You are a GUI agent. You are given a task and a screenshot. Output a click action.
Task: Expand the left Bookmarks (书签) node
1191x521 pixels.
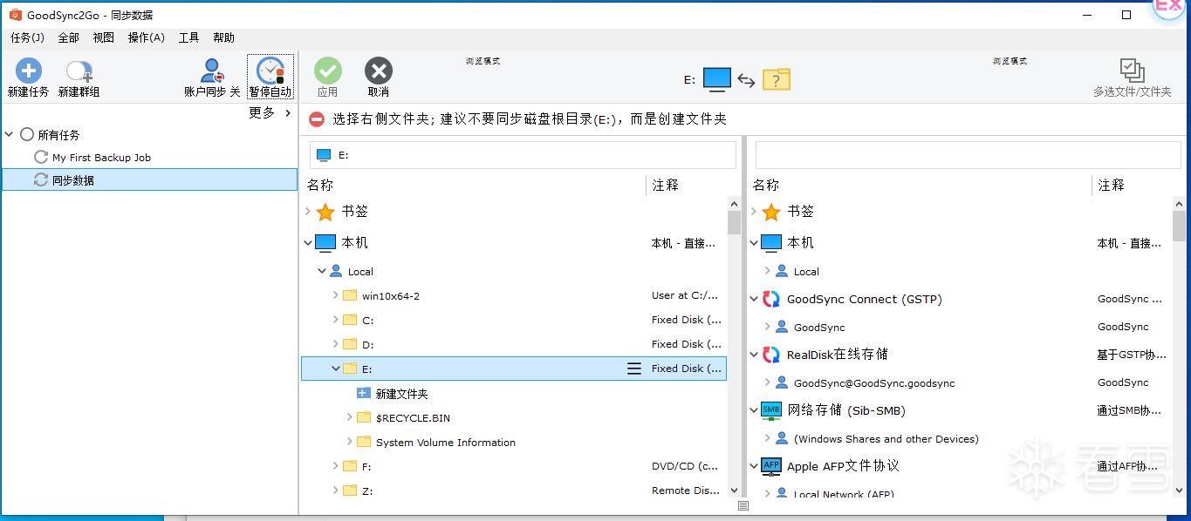click(x=308, y=211)
